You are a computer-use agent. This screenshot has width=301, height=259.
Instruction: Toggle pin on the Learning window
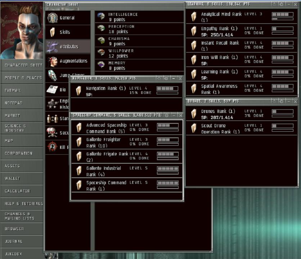coord(281,4)
